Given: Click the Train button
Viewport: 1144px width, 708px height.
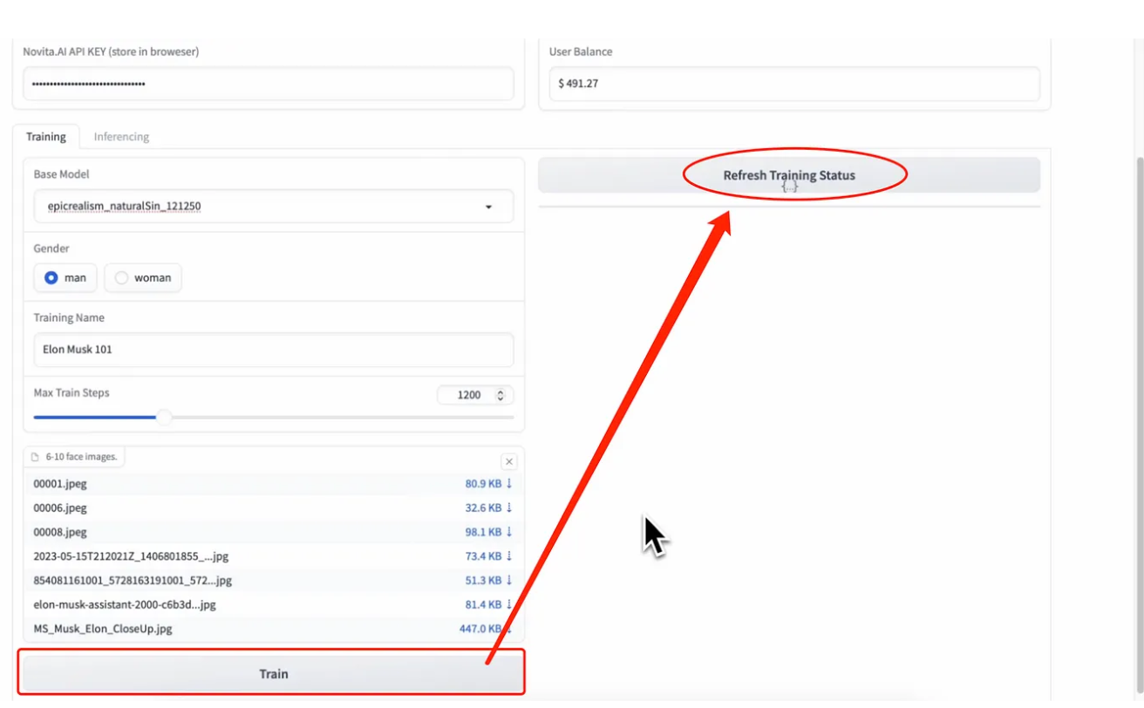Looking at the screenshot, I should tap(272, 673).
